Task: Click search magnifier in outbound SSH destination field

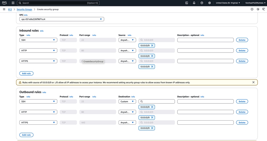Action: 142,101
